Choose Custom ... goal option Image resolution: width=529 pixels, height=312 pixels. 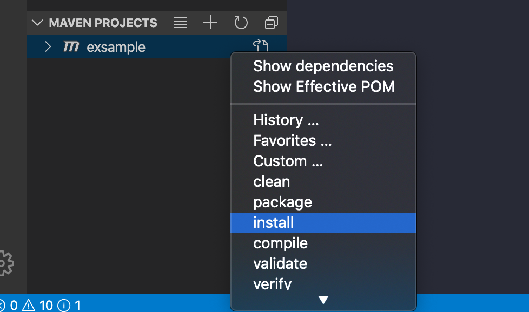coord(288,161)
